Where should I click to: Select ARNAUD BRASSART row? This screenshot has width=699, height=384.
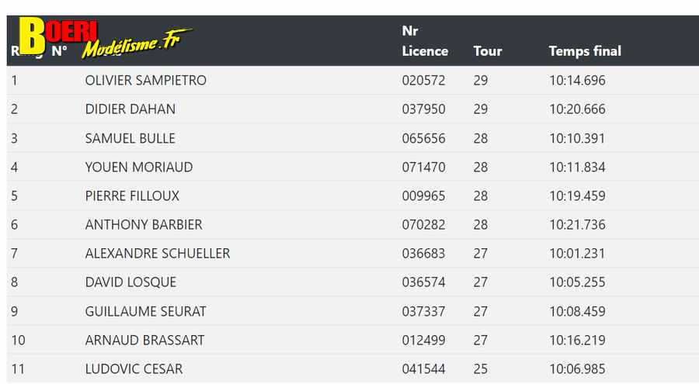click(x=353, y=340)
